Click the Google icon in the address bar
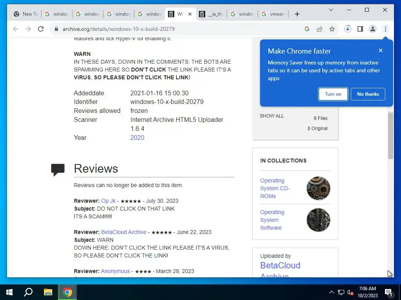401x300 pixels. [307, 29]
